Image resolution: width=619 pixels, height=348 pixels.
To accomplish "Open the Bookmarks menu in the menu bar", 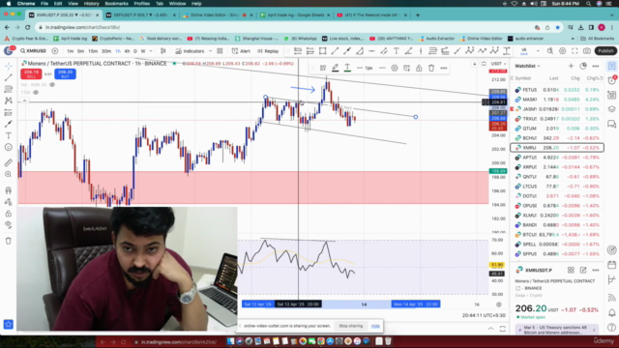I will pyautogui.click(x=116, y=4).
